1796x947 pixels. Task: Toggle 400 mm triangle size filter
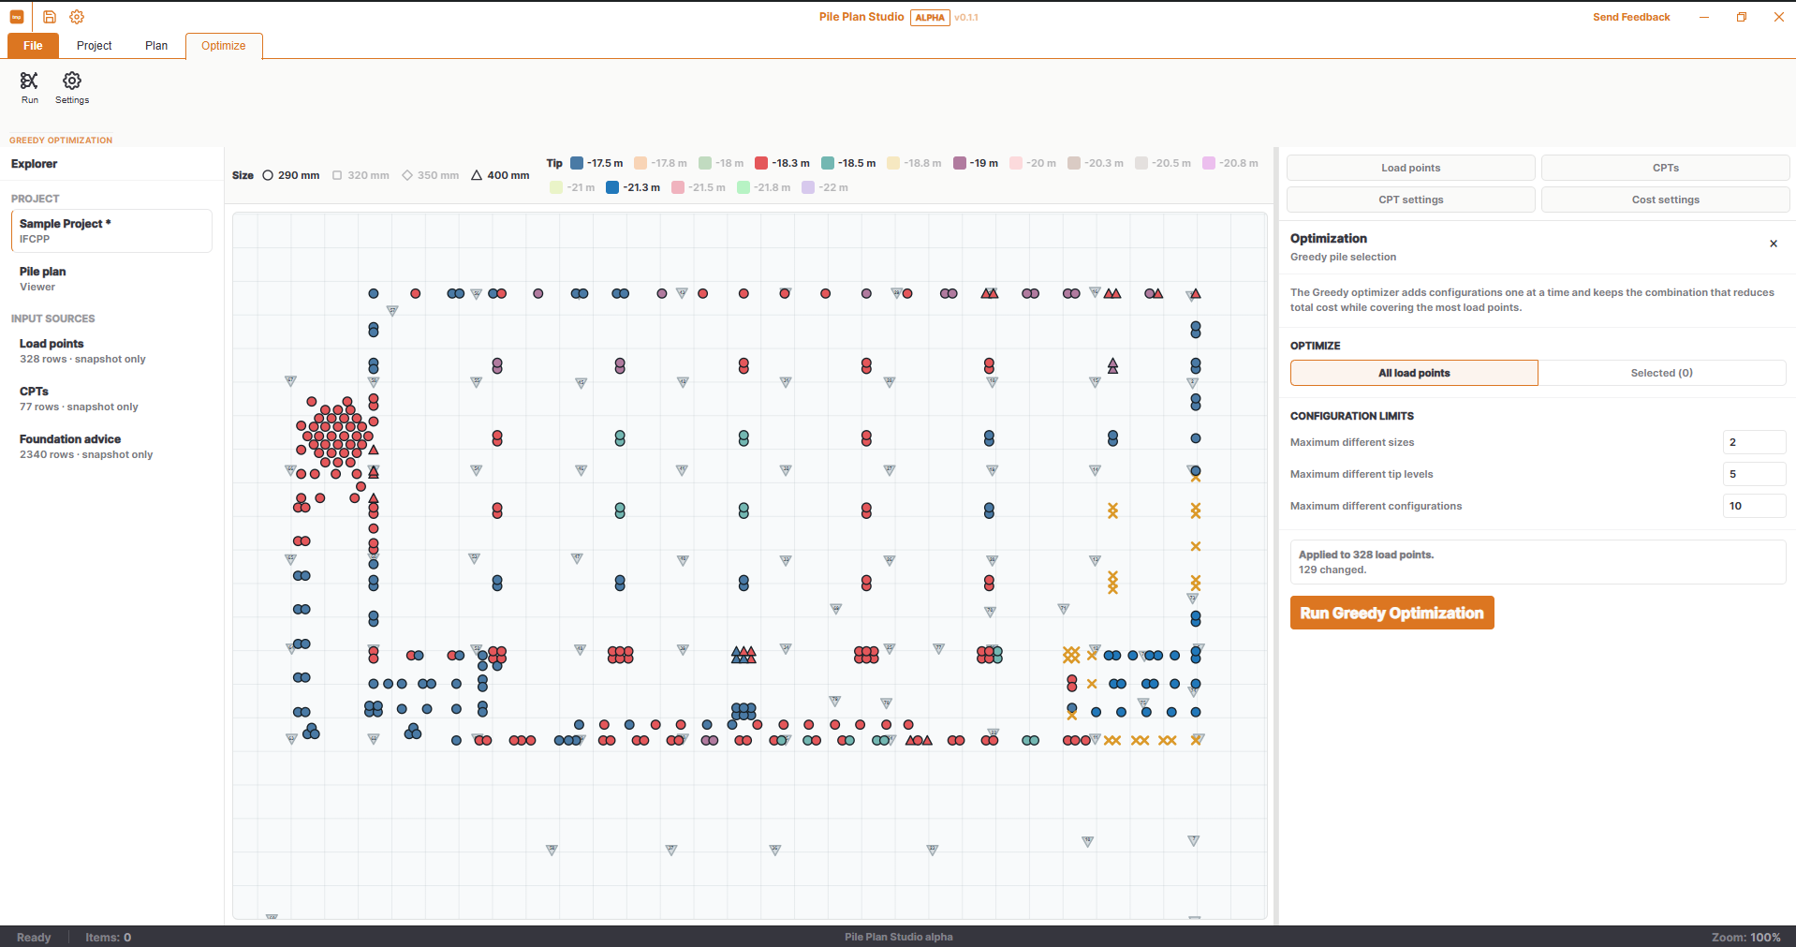click(x=500, y=175)
